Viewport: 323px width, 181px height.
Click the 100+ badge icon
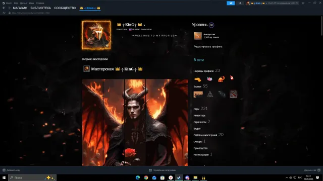tap(198, 94)
